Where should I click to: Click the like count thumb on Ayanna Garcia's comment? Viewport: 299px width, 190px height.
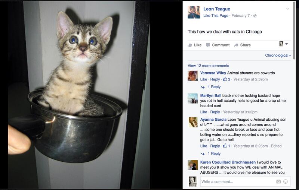point(225,146)
